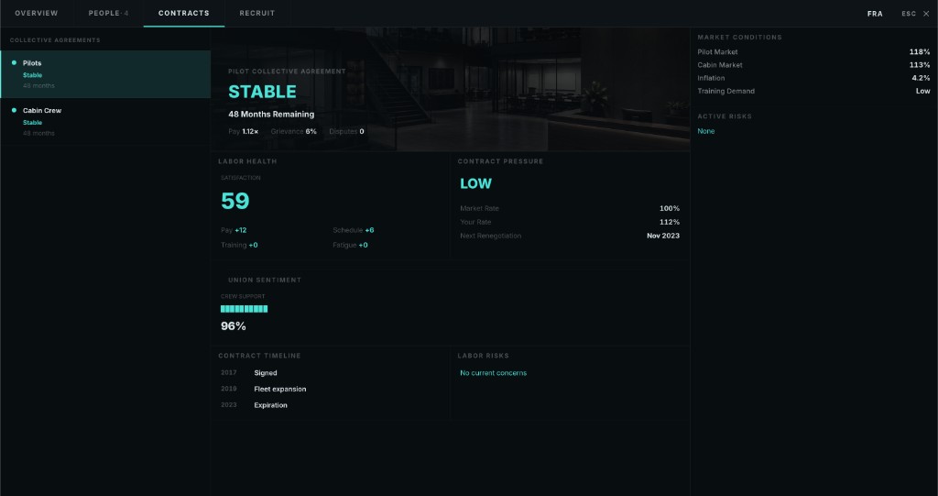
Task: Click the satisfaction score 59
Action: [235, 201]
